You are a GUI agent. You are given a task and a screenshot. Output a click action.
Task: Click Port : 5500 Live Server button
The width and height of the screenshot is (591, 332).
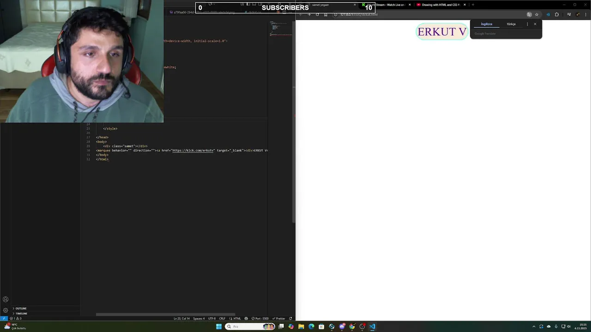260,318
